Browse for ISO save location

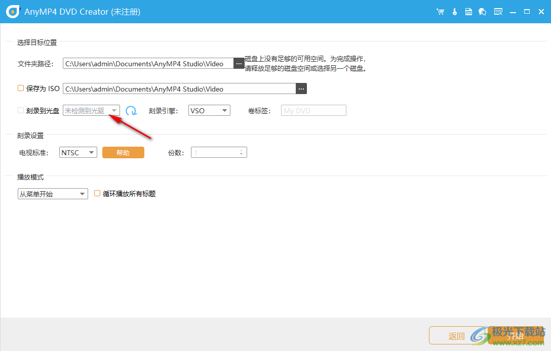pyautogui.click(x=301, y=89)
